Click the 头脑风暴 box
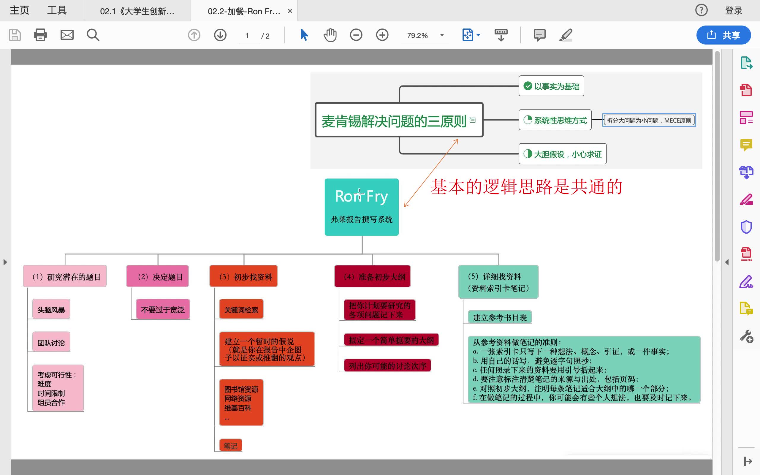Screen dimensions: 760x475 click(x=51, y=309)
